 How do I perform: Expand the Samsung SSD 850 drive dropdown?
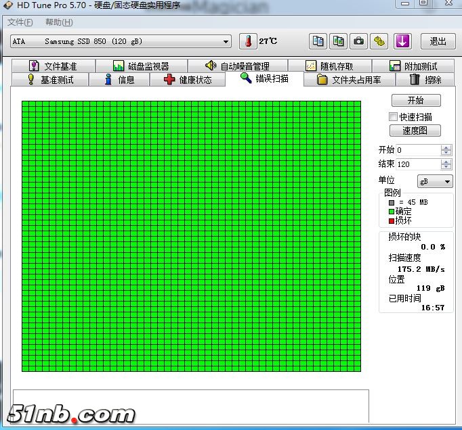[x=226, y=42]
